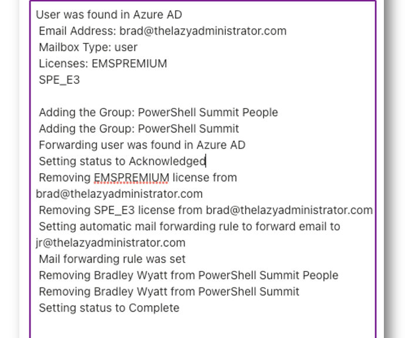Click the word 'Licenses' in the text box
Screen dimensions: 405x338
point(64,63)
